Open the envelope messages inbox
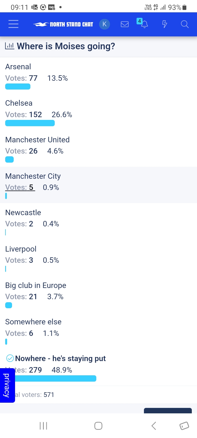The width and height of the screenshot is (197, 438). pos(125,24)
